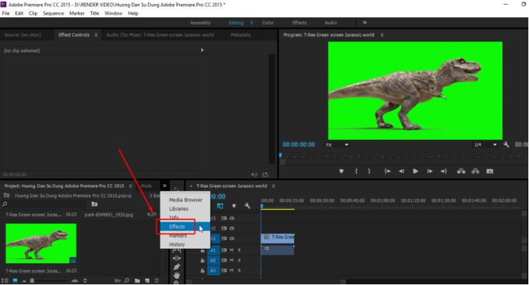529x285 pixels.
Task: Toggle V1 track output eye icon
Action: [232, 238]
